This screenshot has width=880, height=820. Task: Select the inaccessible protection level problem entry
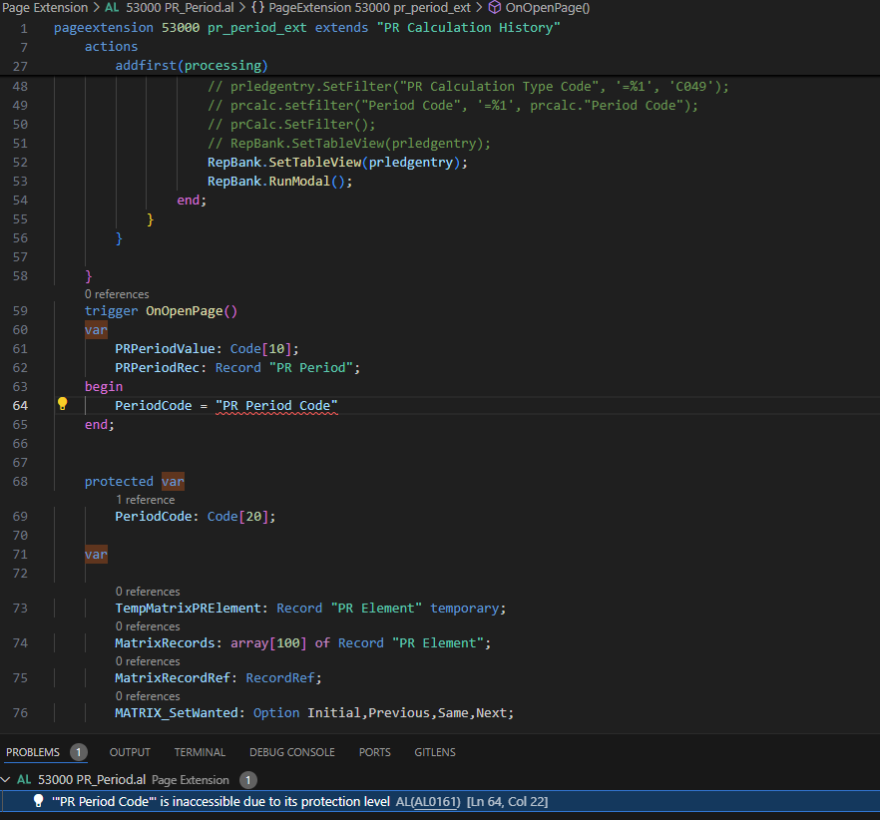click(440, 801)
